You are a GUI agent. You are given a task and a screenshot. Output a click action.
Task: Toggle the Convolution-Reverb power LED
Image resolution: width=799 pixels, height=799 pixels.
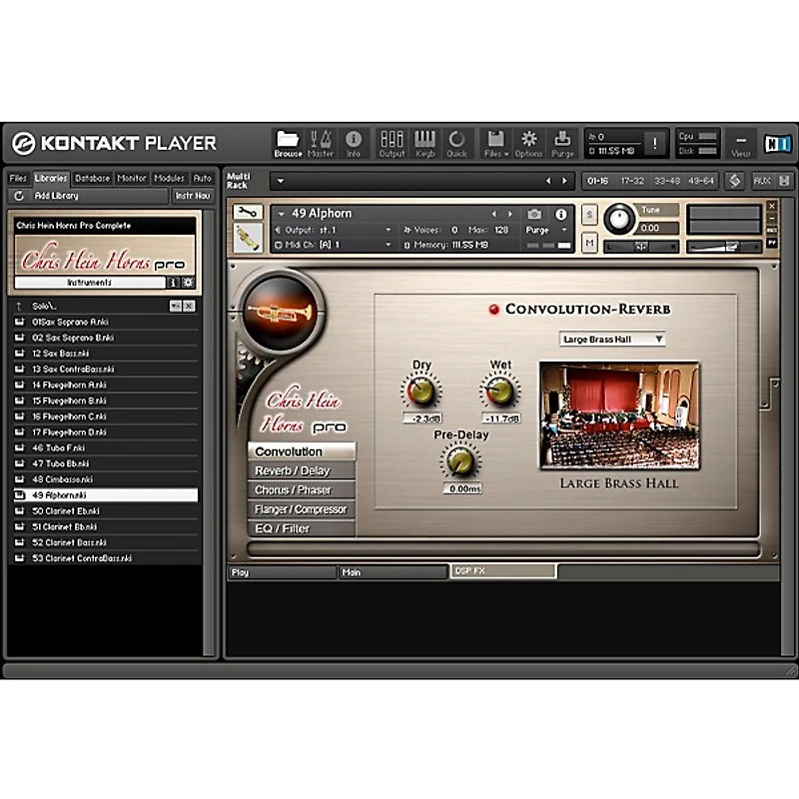point(493,310)
